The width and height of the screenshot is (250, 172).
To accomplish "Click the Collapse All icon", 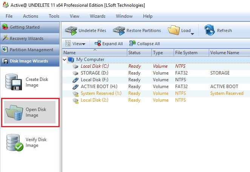I will [133, 43].
